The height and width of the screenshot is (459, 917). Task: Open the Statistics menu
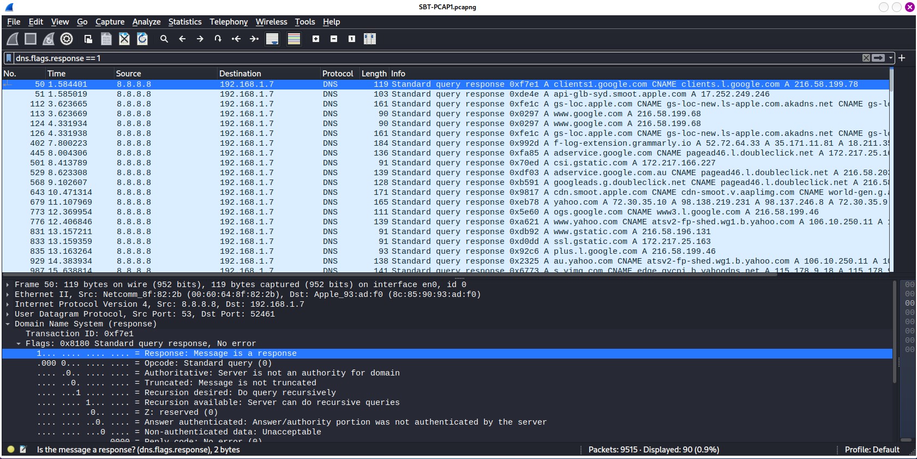click(184, 22)
